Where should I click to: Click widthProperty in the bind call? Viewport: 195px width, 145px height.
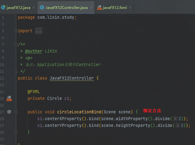132,119
